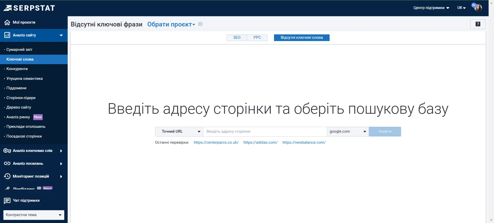Open Посадкові сторінки in sidebar
This screenshot has width=494, height=223.
[x=24, y=136]
